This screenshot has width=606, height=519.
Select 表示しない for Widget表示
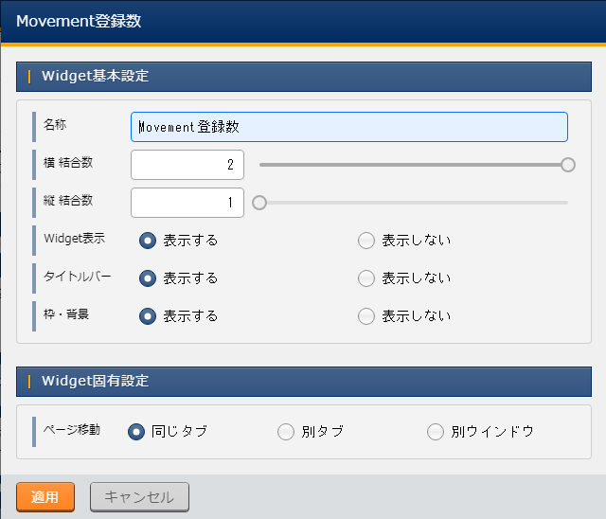pyautogui.click(x=366, y=241)
